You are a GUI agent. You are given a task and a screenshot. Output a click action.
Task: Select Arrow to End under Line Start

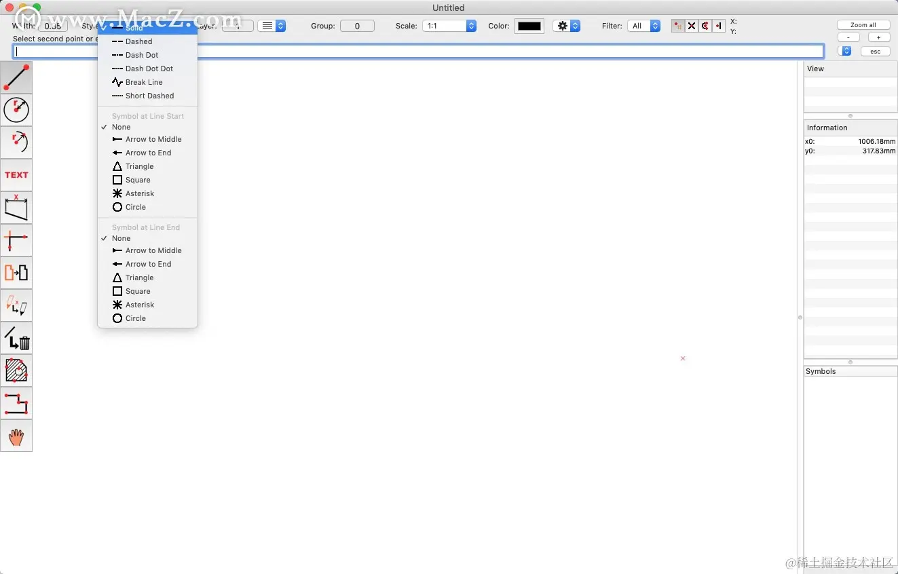[147, 153]
